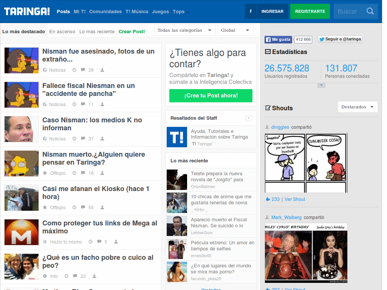
Task: Open Pelicula estreno: Un amor en tiempos post
Action: (x=222, y=245)
